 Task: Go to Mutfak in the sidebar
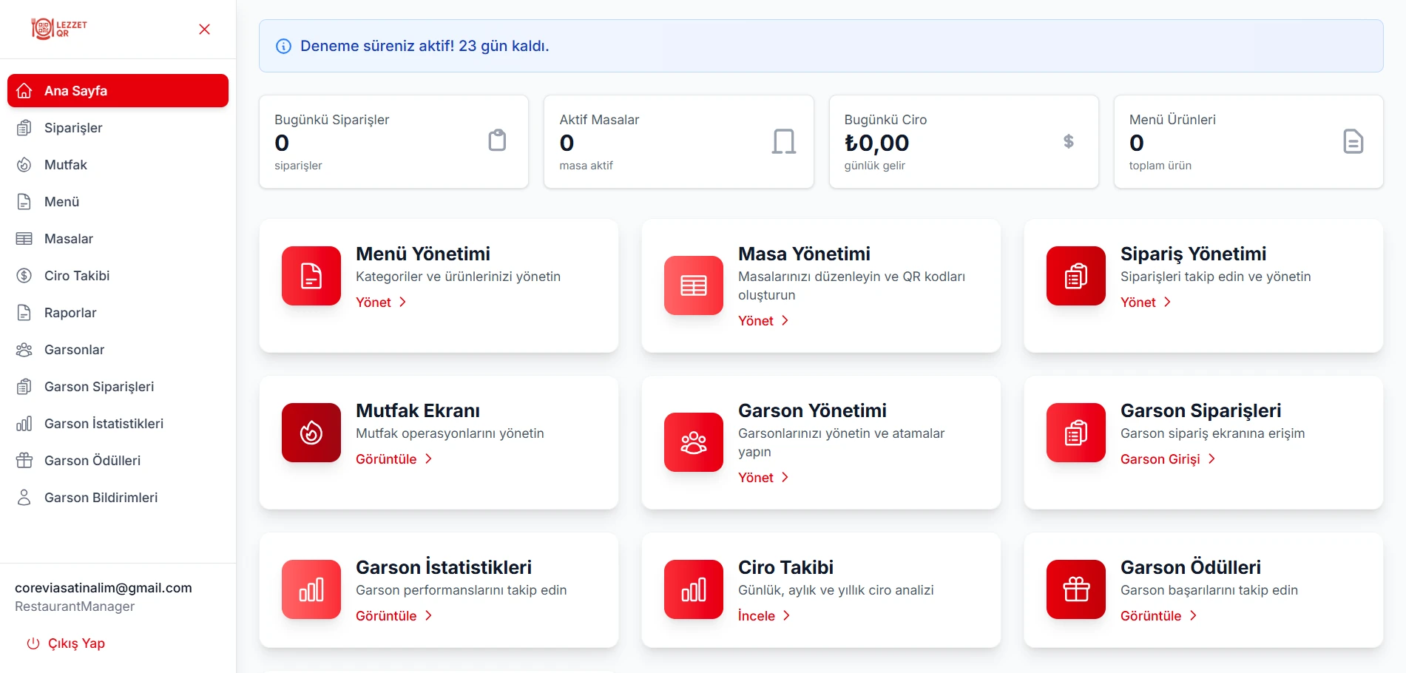pos(65,165)
